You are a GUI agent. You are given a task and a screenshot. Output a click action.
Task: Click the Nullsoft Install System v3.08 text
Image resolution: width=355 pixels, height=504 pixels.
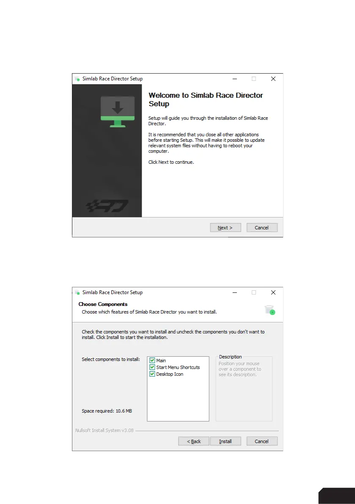click(x=105, y=430)
